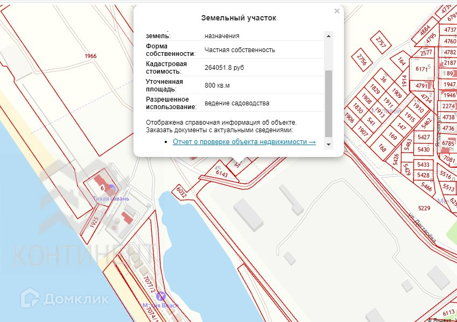Select parcel 168 on the map
This screenshot has height=322, width=457.
click(382, 148)
